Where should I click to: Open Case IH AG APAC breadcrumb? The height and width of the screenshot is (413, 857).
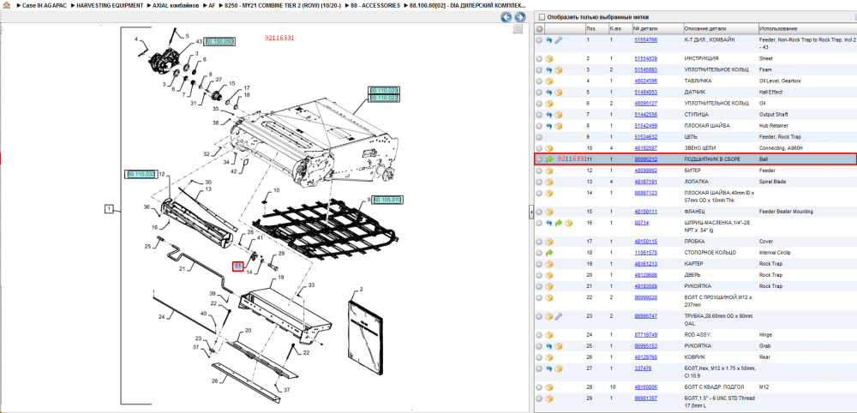(45, 5)
